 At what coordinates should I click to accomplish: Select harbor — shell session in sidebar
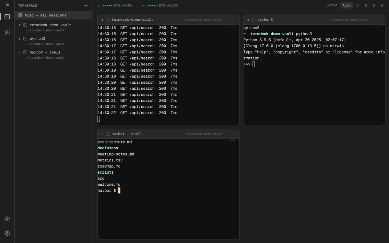point(53,54)
